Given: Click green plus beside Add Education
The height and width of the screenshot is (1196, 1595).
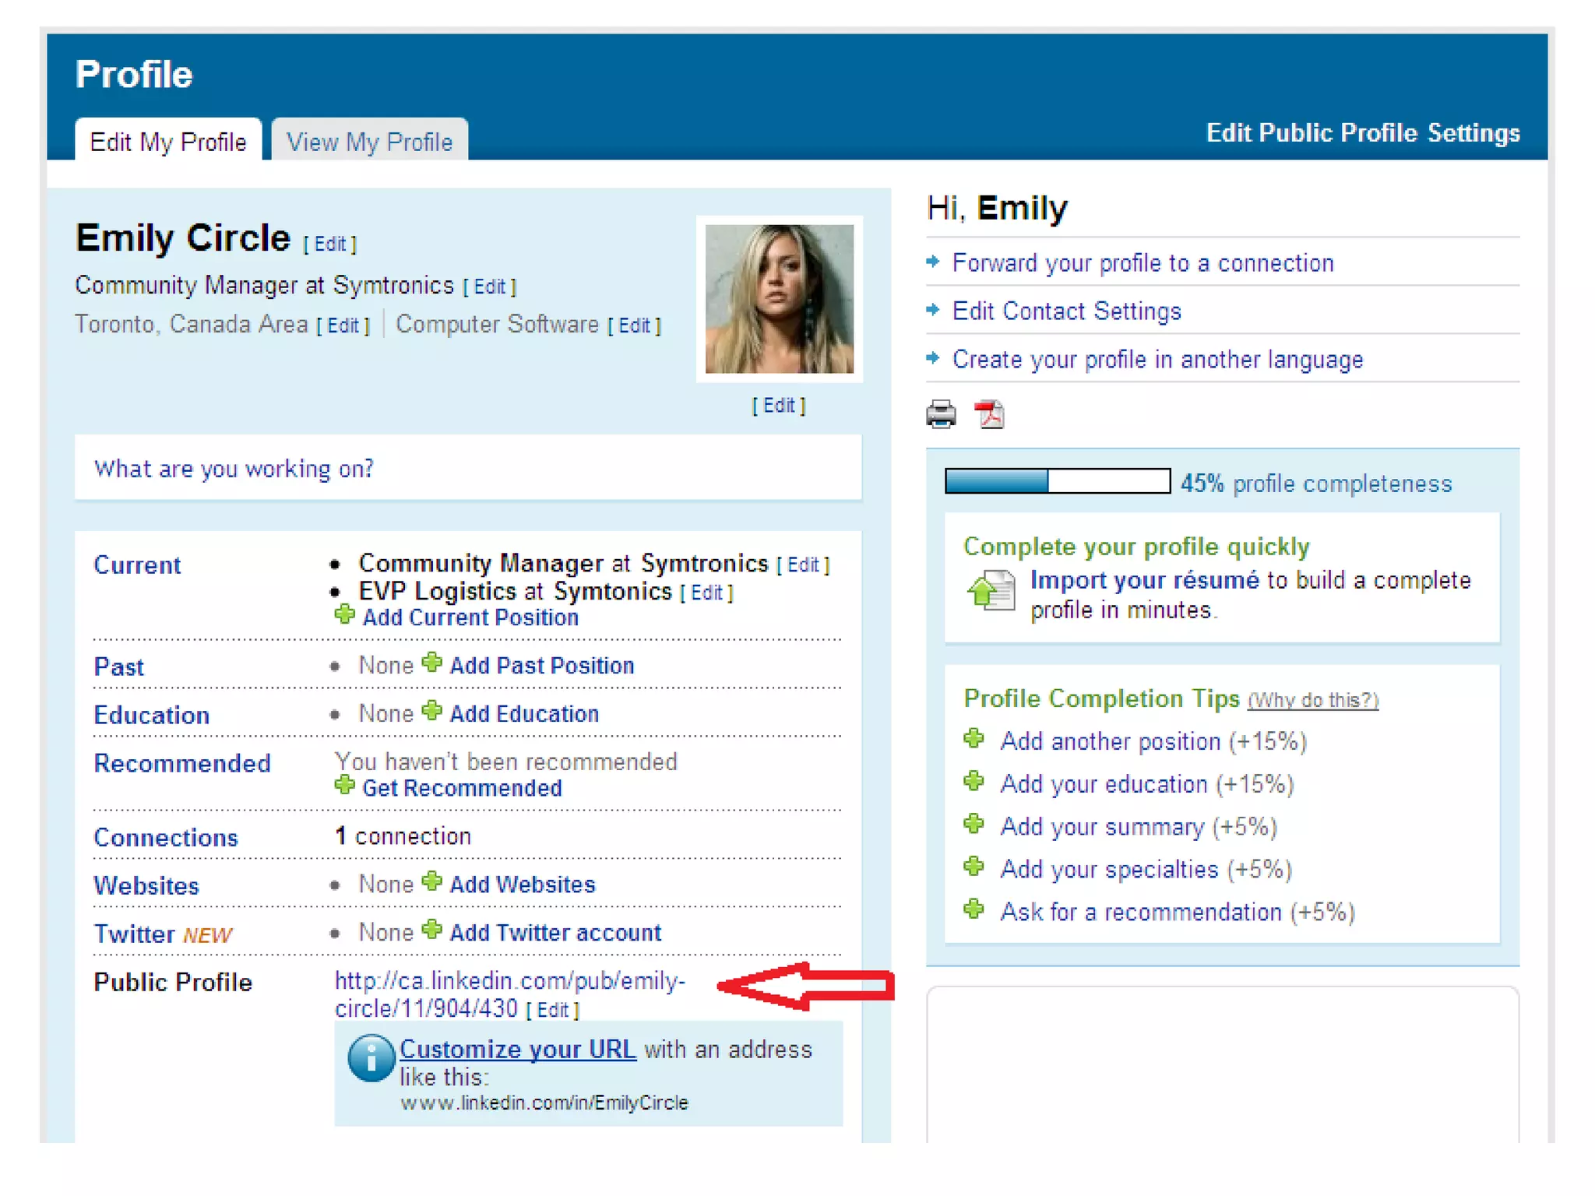Looking at the screenshot, I should tap(432, 711).
